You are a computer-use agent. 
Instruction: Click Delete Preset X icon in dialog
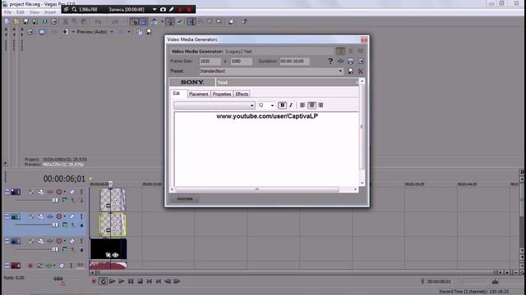coord(361,71)
